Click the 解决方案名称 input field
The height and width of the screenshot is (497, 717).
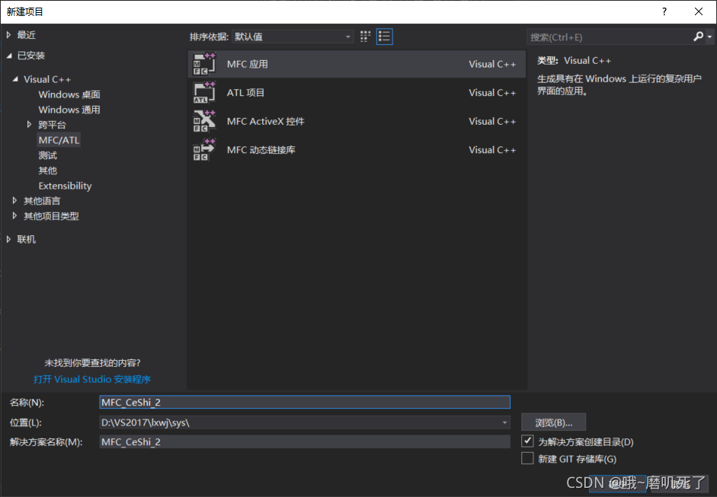click(305, 441)
